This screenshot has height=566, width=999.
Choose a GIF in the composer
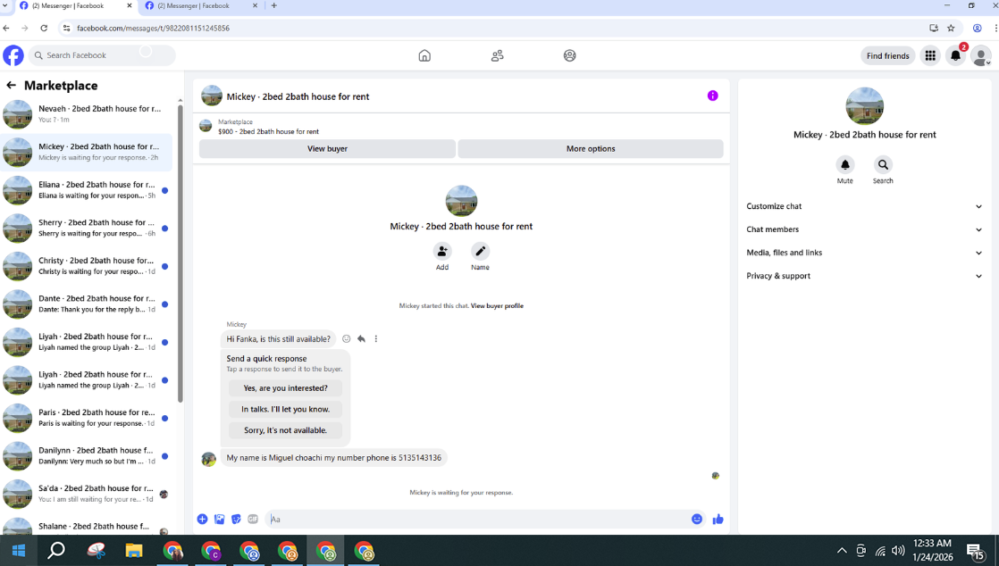coord(253,519)
